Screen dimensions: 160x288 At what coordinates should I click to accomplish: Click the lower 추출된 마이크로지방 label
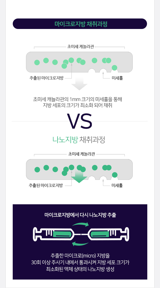point(46,185)
